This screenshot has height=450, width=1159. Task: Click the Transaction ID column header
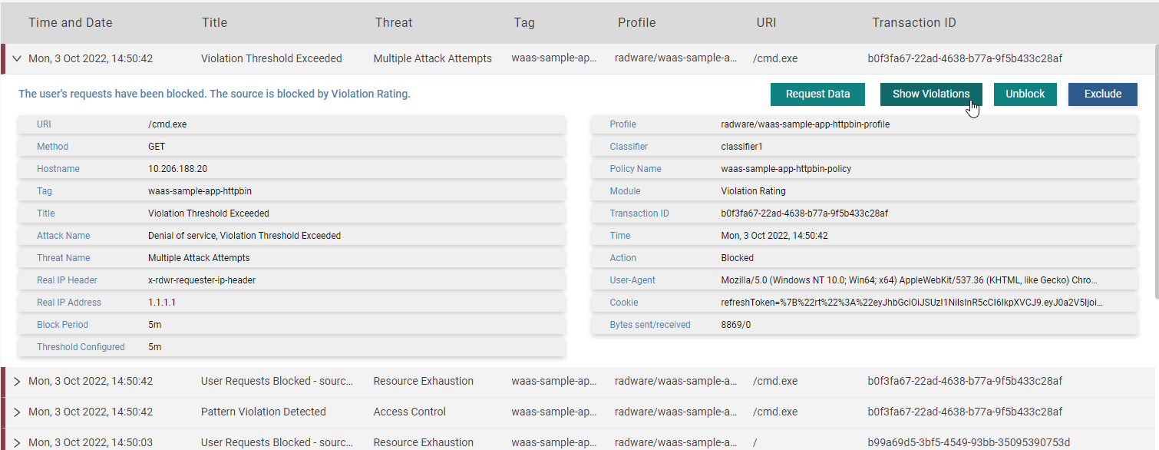pos(913,22)
